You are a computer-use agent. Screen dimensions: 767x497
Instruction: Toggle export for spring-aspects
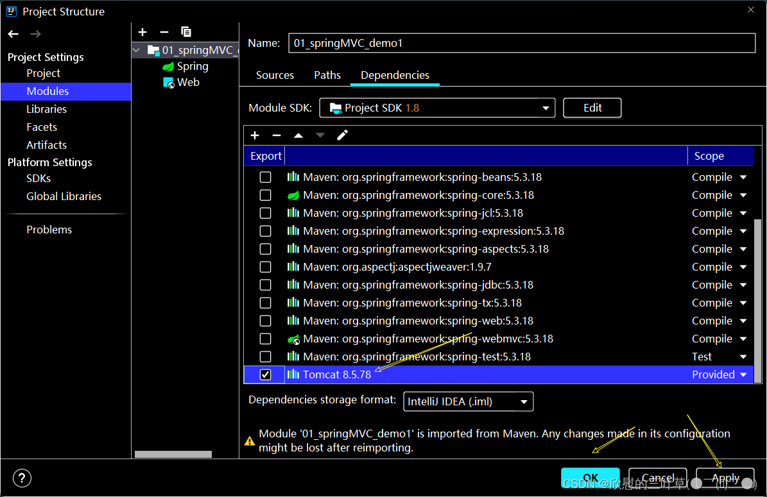pyautogui.click(x=265, y=249)
